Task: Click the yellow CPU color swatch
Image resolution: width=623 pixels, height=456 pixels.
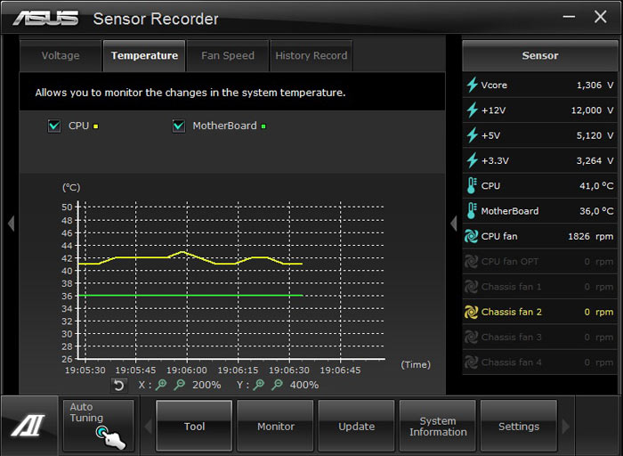Action: [96, 126]
